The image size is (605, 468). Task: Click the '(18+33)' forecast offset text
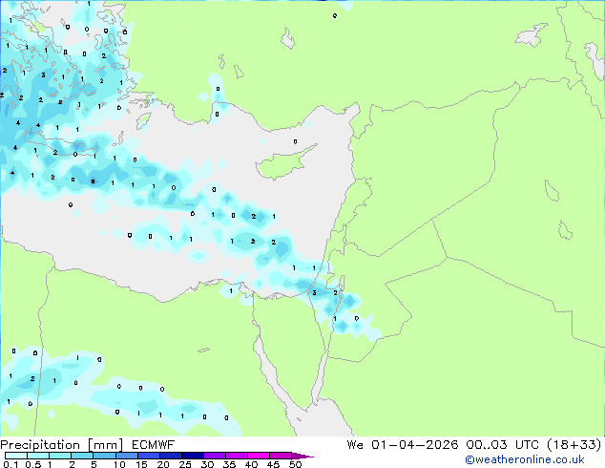pos(574,444)
